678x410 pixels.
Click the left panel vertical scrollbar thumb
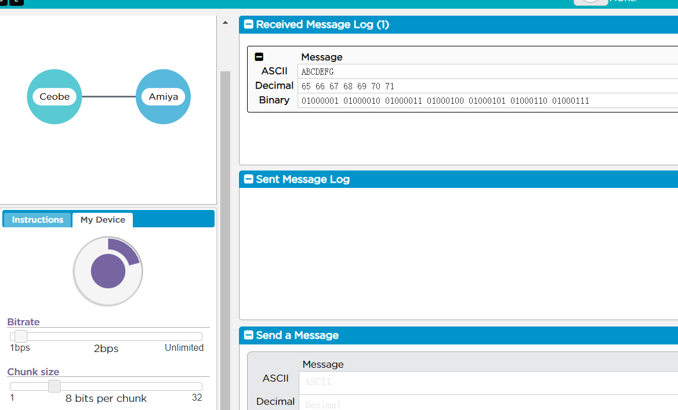(x=225, y=241)
